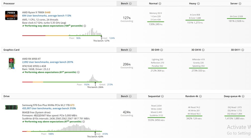Open the Server column help icon
Screen dimensions: 251x138
pos(240,4)
